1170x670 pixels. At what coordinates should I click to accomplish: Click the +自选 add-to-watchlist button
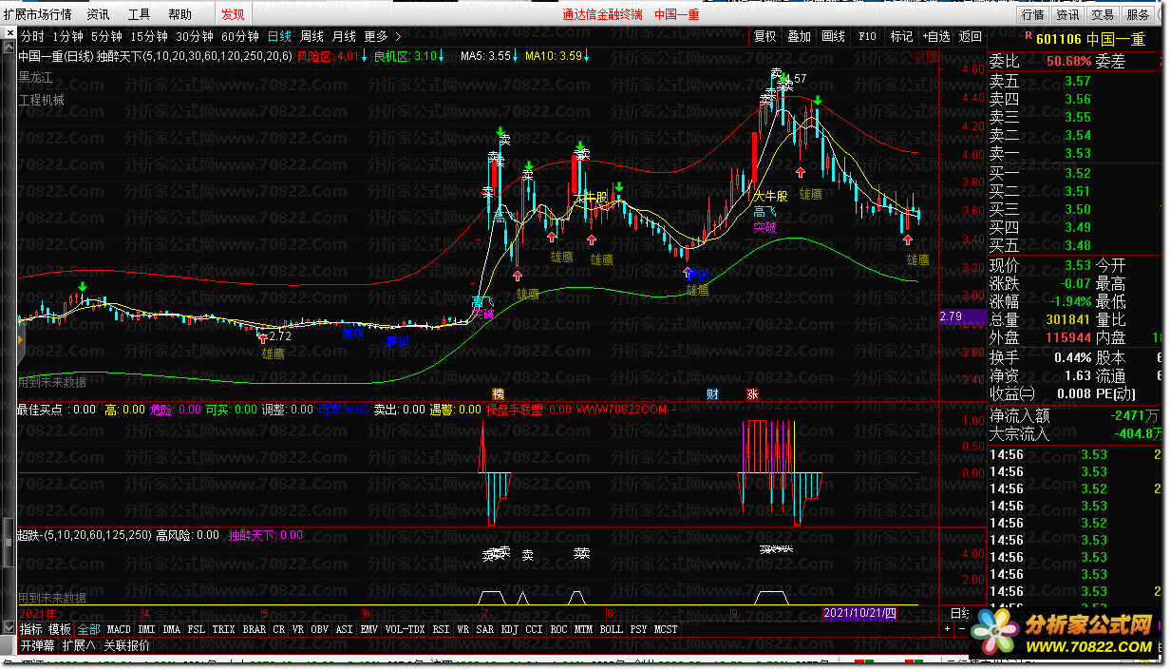[935, 37]
